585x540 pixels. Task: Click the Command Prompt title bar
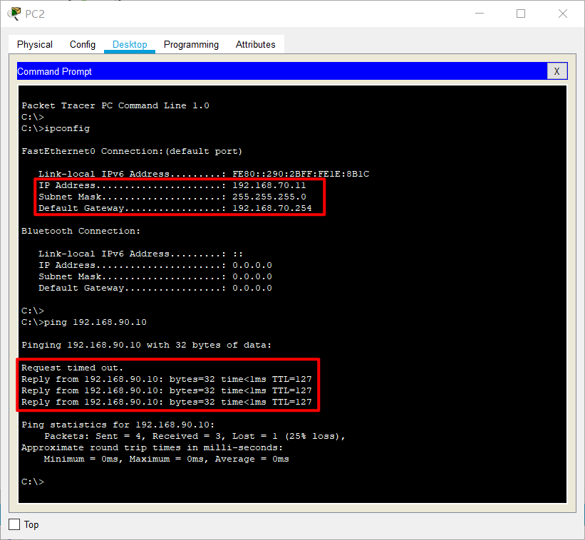[282, 71]
